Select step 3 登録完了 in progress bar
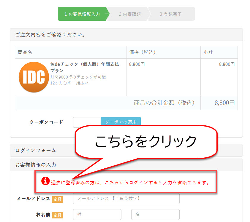This screenshot has height=222, width=250. tap(171, 14)
